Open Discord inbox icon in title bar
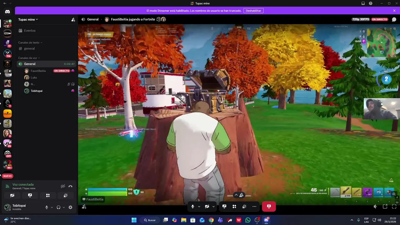Viewport: 400px width, 225px height. tap(363, 3)
